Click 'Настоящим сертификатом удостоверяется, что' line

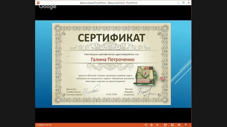(x=111, y=54)
